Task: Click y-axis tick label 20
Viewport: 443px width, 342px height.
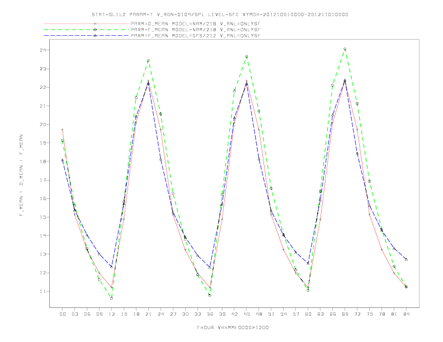Action: [x=43, y=125]
